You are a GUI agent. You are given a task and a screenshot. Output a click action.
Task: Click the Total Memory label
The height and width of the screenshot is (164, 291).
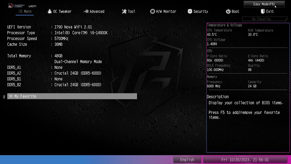[x=19, y=56]
